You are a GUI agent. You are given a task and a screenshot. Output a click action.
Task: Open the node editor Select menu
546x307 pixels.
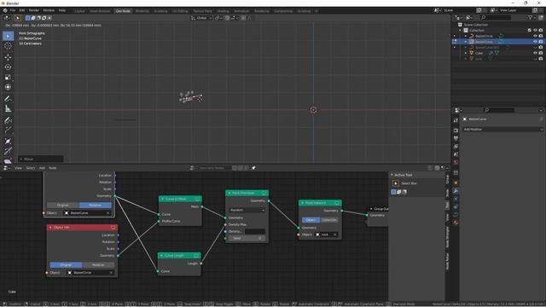click(31, 168)
